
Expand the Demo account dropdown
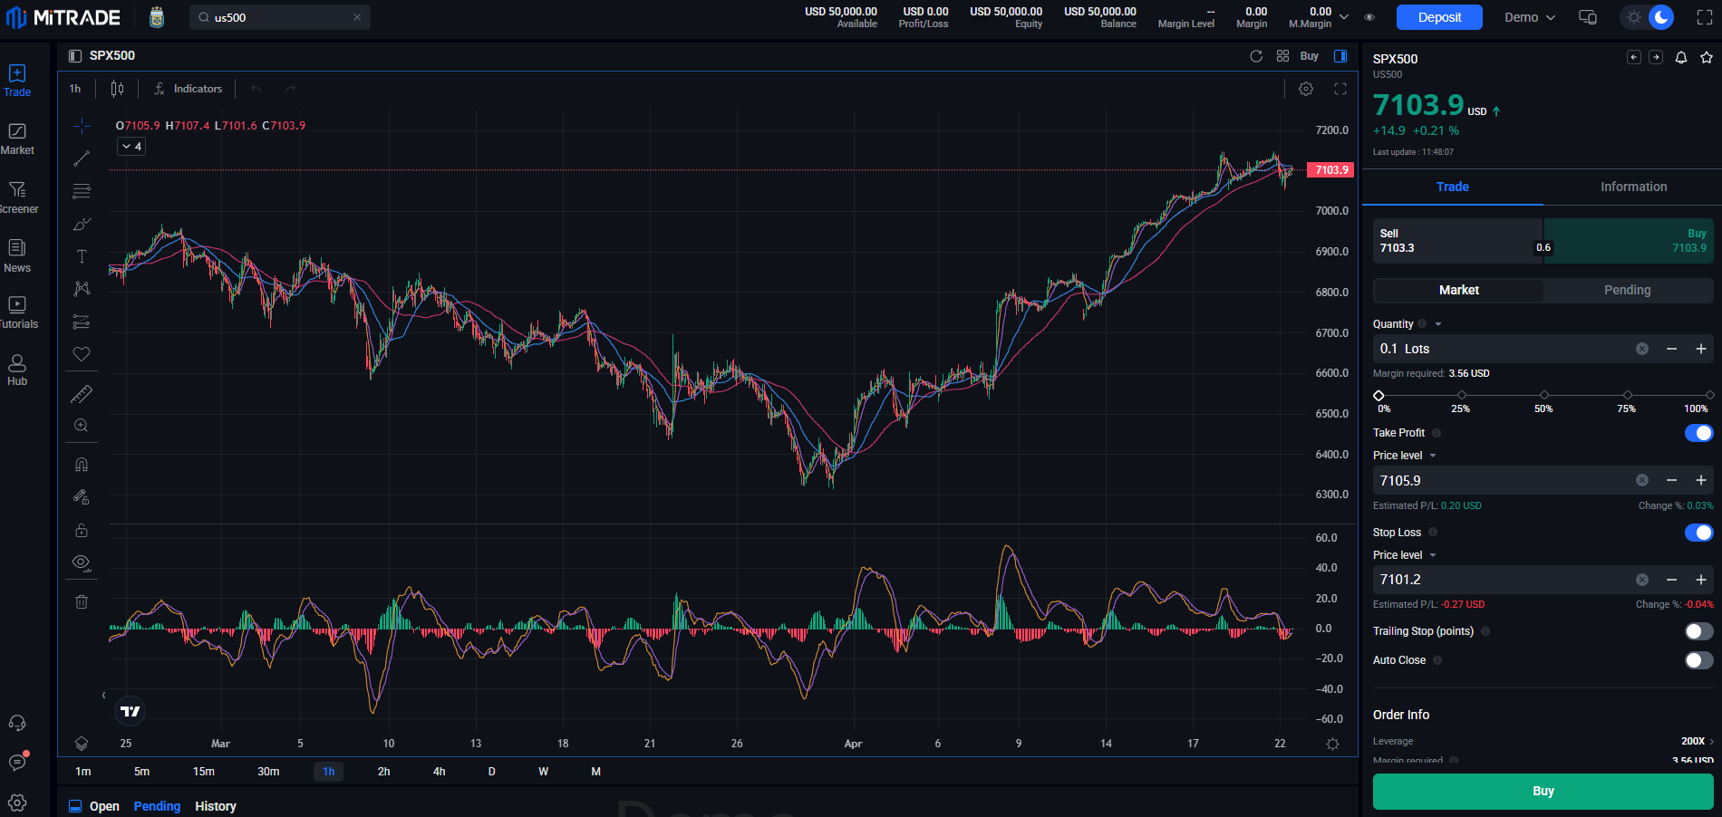coord(1532,17)
